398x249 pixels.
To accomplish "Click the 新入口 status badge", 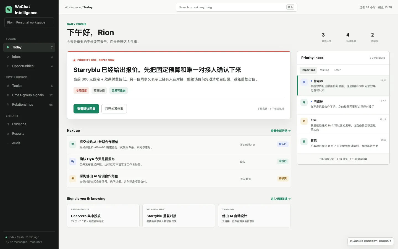I will tap(283, 144).
